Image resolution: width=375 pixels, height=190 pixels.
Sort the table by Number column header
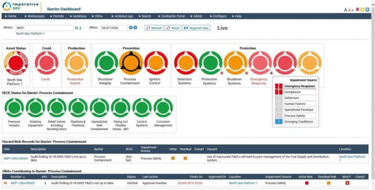point(17,177)
